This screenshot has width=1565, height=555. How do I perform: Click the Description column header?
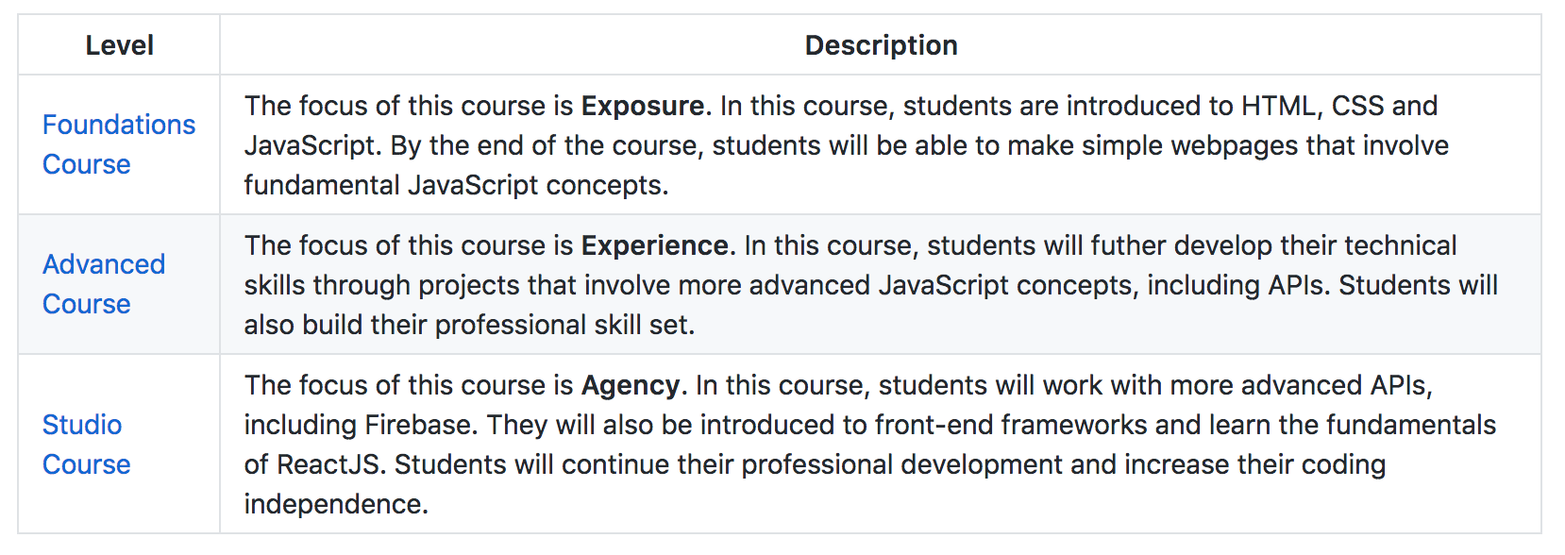881,45
